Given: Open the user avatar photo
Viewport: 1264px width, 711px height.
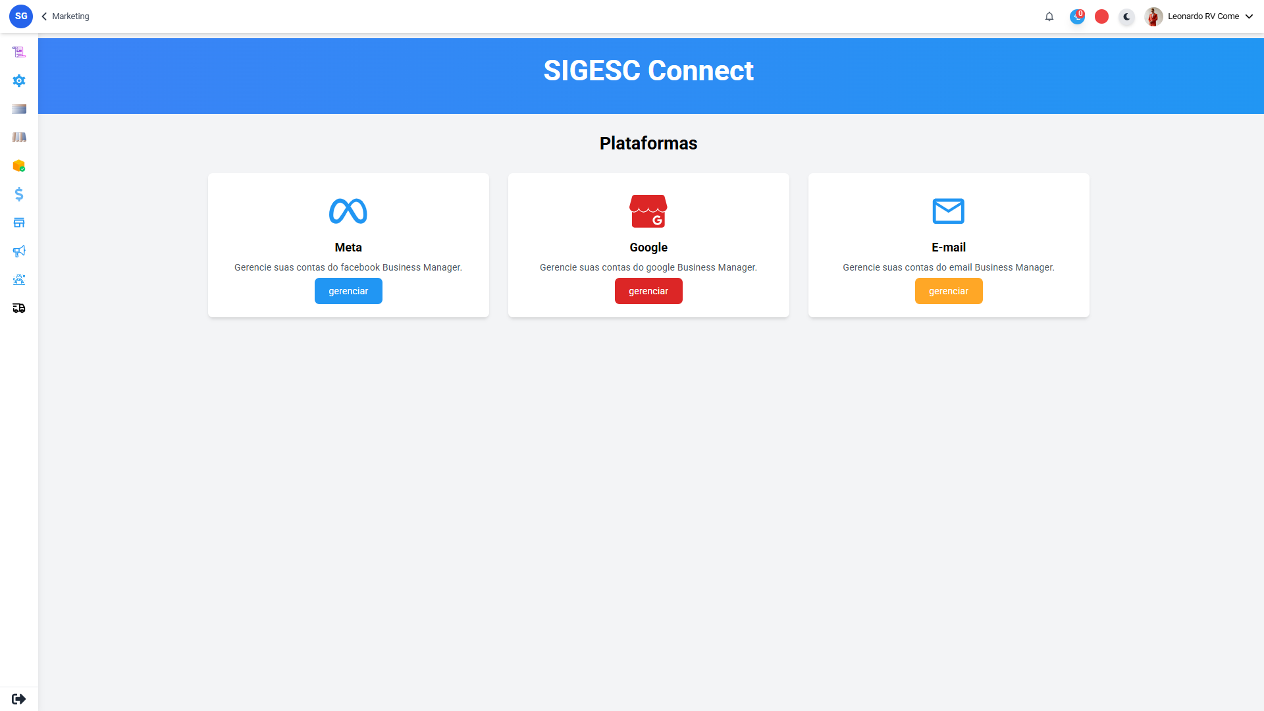Looking at the screenshot, I should tap(1153, 16).
